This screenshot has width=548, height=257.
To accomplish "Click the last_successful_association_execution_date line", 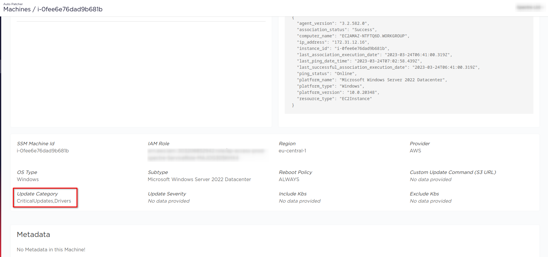I will (388, 67).
